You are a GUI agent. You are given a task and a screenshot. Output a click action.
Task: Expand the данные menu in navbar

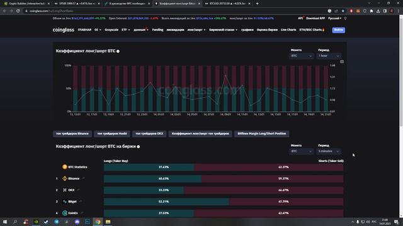(141, 30)
